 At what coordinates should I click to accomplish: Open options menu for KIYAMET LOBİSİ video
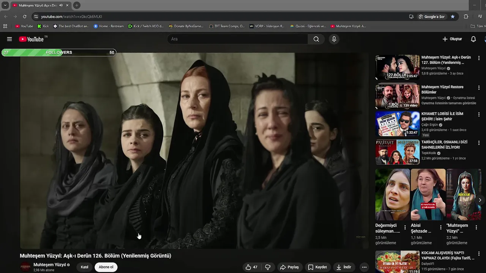479,114
